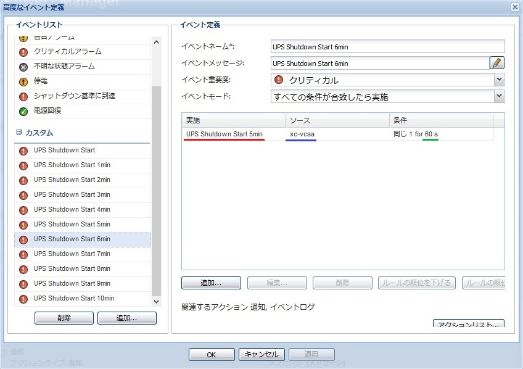Click the red icon of UPS Shutdown Start 1min
Viewport: 523px width, 369px height.
click(23, 165)
